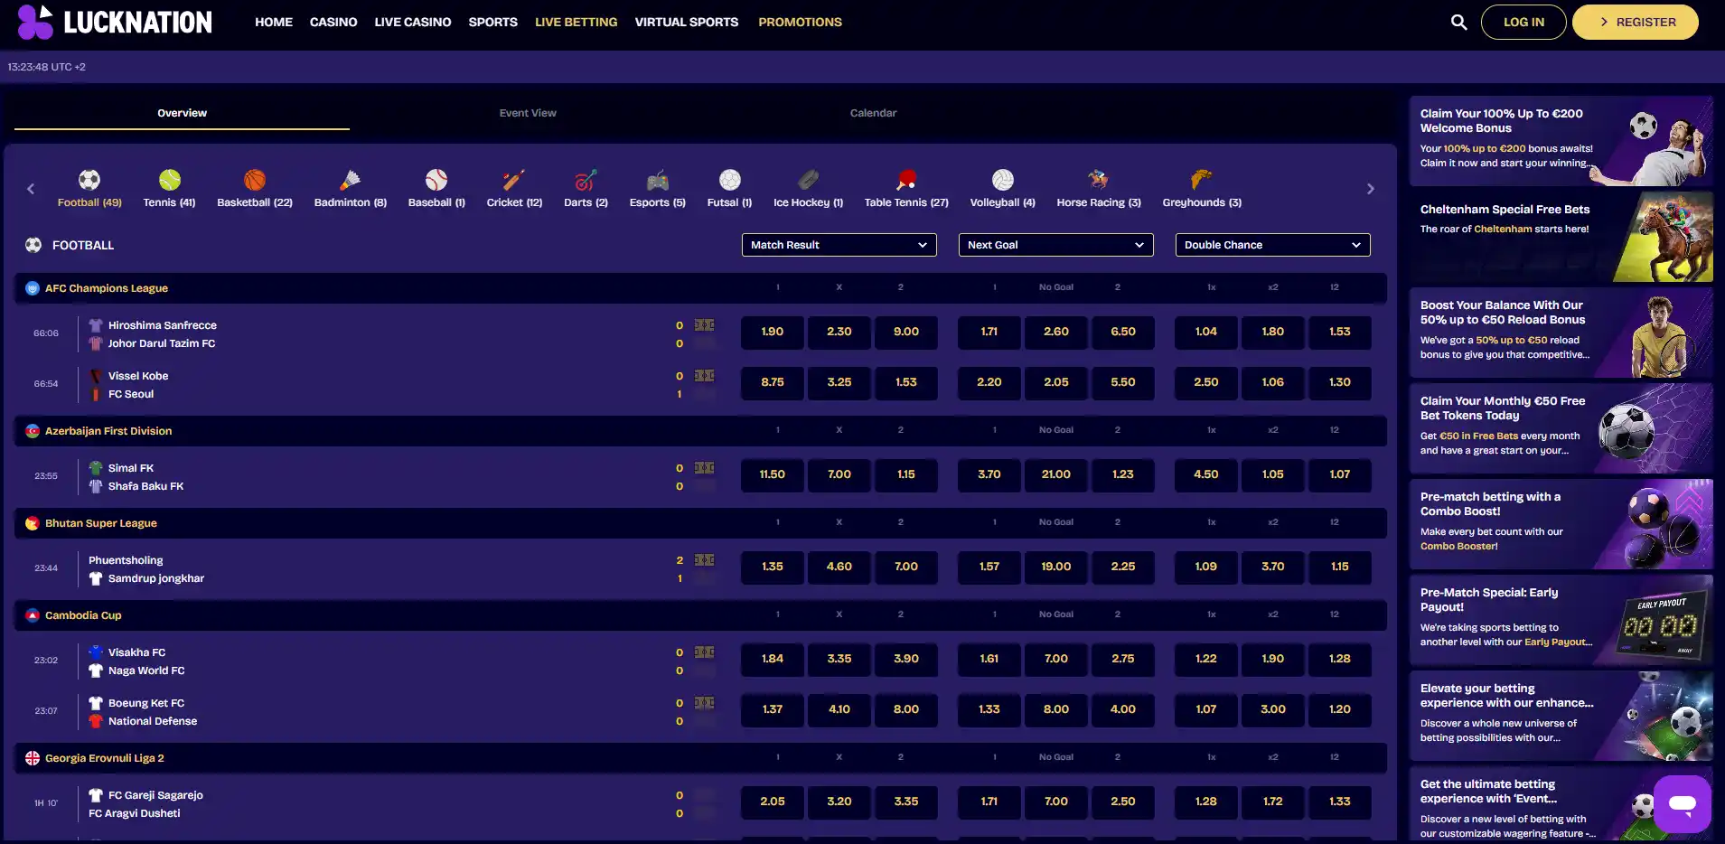Open the 100% Welcome Bonus promo
This screenshot has height=844, width=1725.
(x=1561, y=141)
